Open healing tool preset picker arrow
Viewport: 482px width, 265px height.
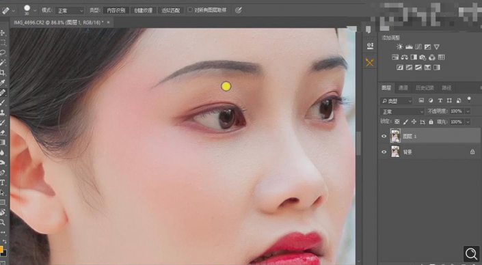point(13,10)
